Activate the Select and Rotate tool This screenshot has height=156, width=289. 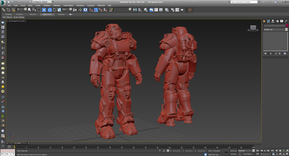(54, 9)
